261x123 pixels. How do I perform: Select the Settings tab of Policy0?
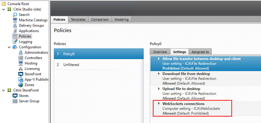point(180,52)
